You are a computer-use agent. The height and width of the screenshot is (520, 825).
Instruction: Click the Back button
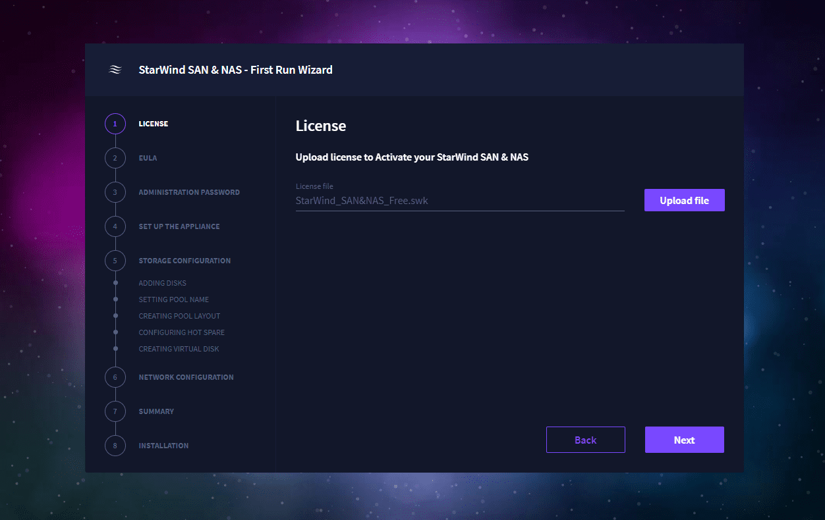[586, 440]
